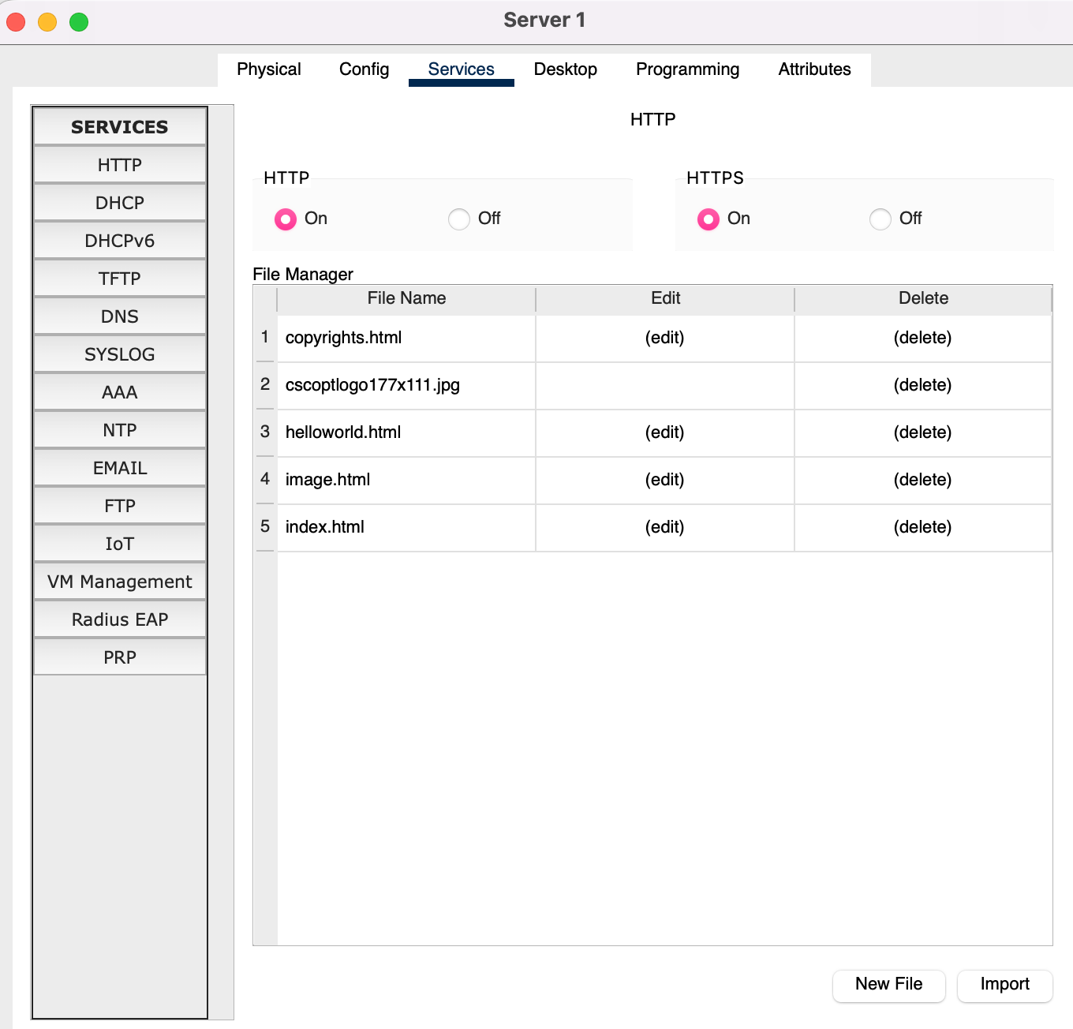The width and height of the screenshot is (1073, 1029).
Task: Open the DHCPv6 service
Action: click(120, 241)
